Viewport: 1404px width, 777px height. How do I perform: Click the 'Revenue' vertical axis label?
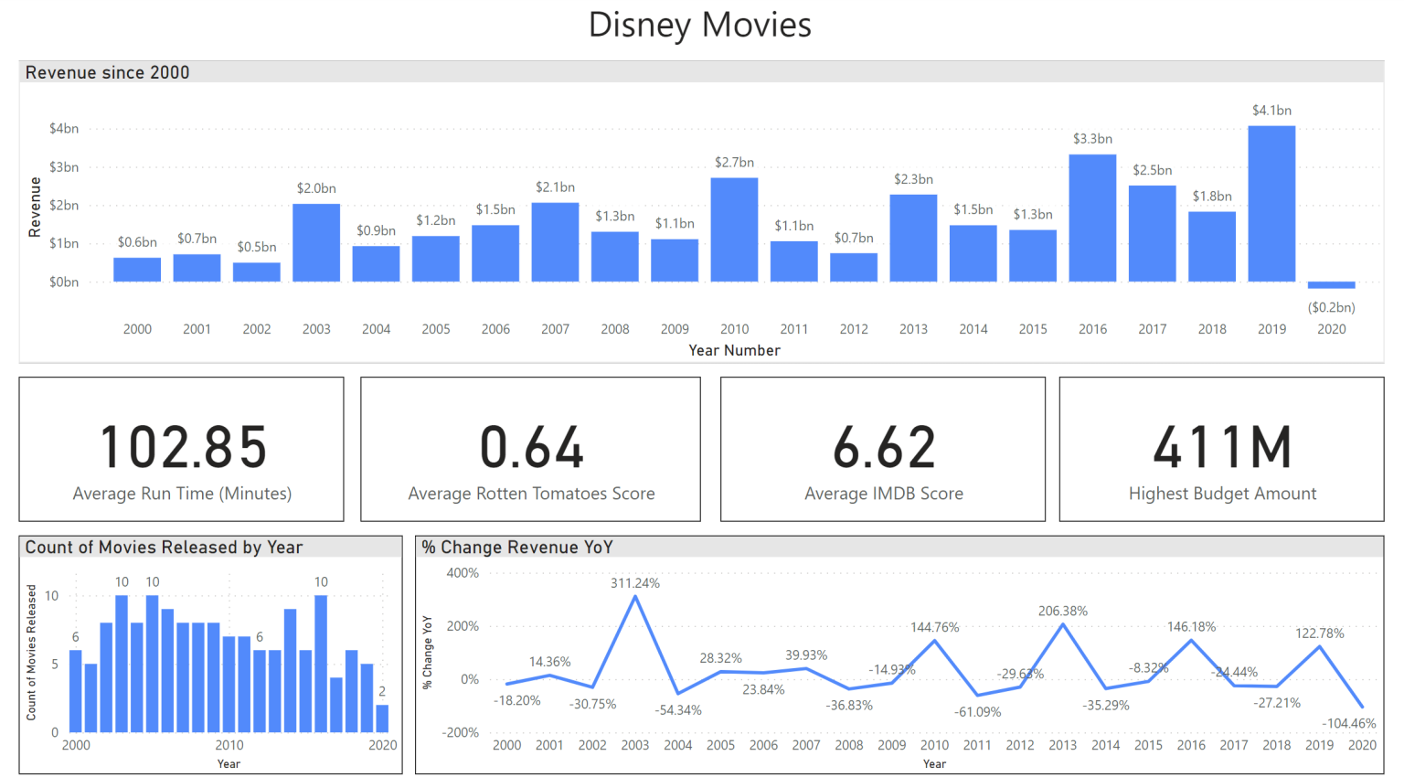pos(34,203)
